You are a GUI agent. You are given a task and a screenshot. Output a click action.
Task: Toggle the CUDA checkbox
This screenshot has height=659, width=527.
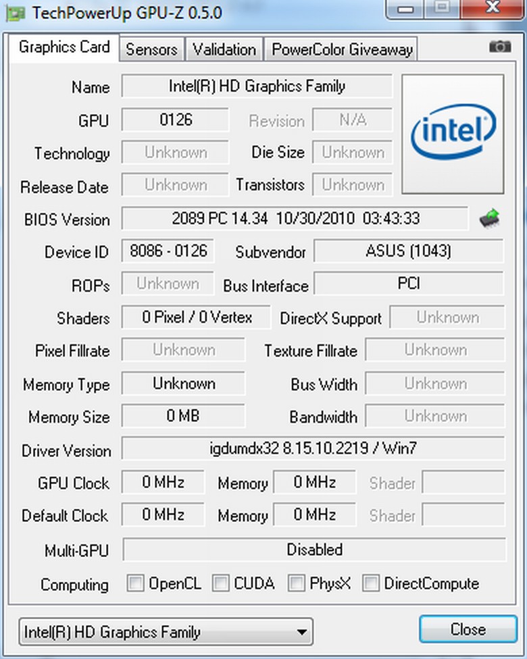(x=221, y=583)
